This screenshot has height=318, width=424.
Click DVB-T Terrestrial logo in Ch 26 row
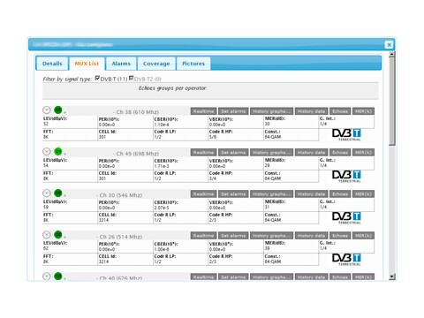pos(346,259)
